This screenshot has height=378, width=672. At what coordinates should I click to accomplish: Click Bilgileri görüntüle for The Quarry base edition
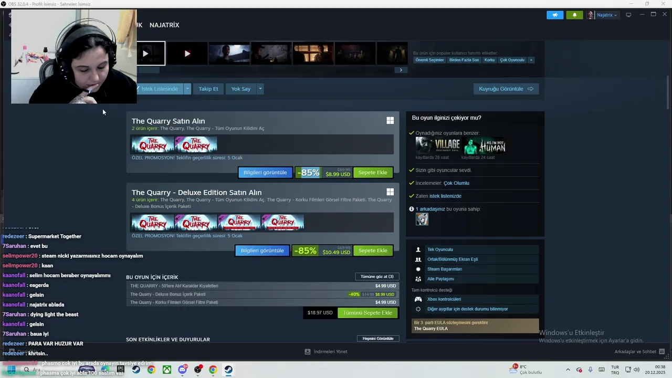pos(265,173)
